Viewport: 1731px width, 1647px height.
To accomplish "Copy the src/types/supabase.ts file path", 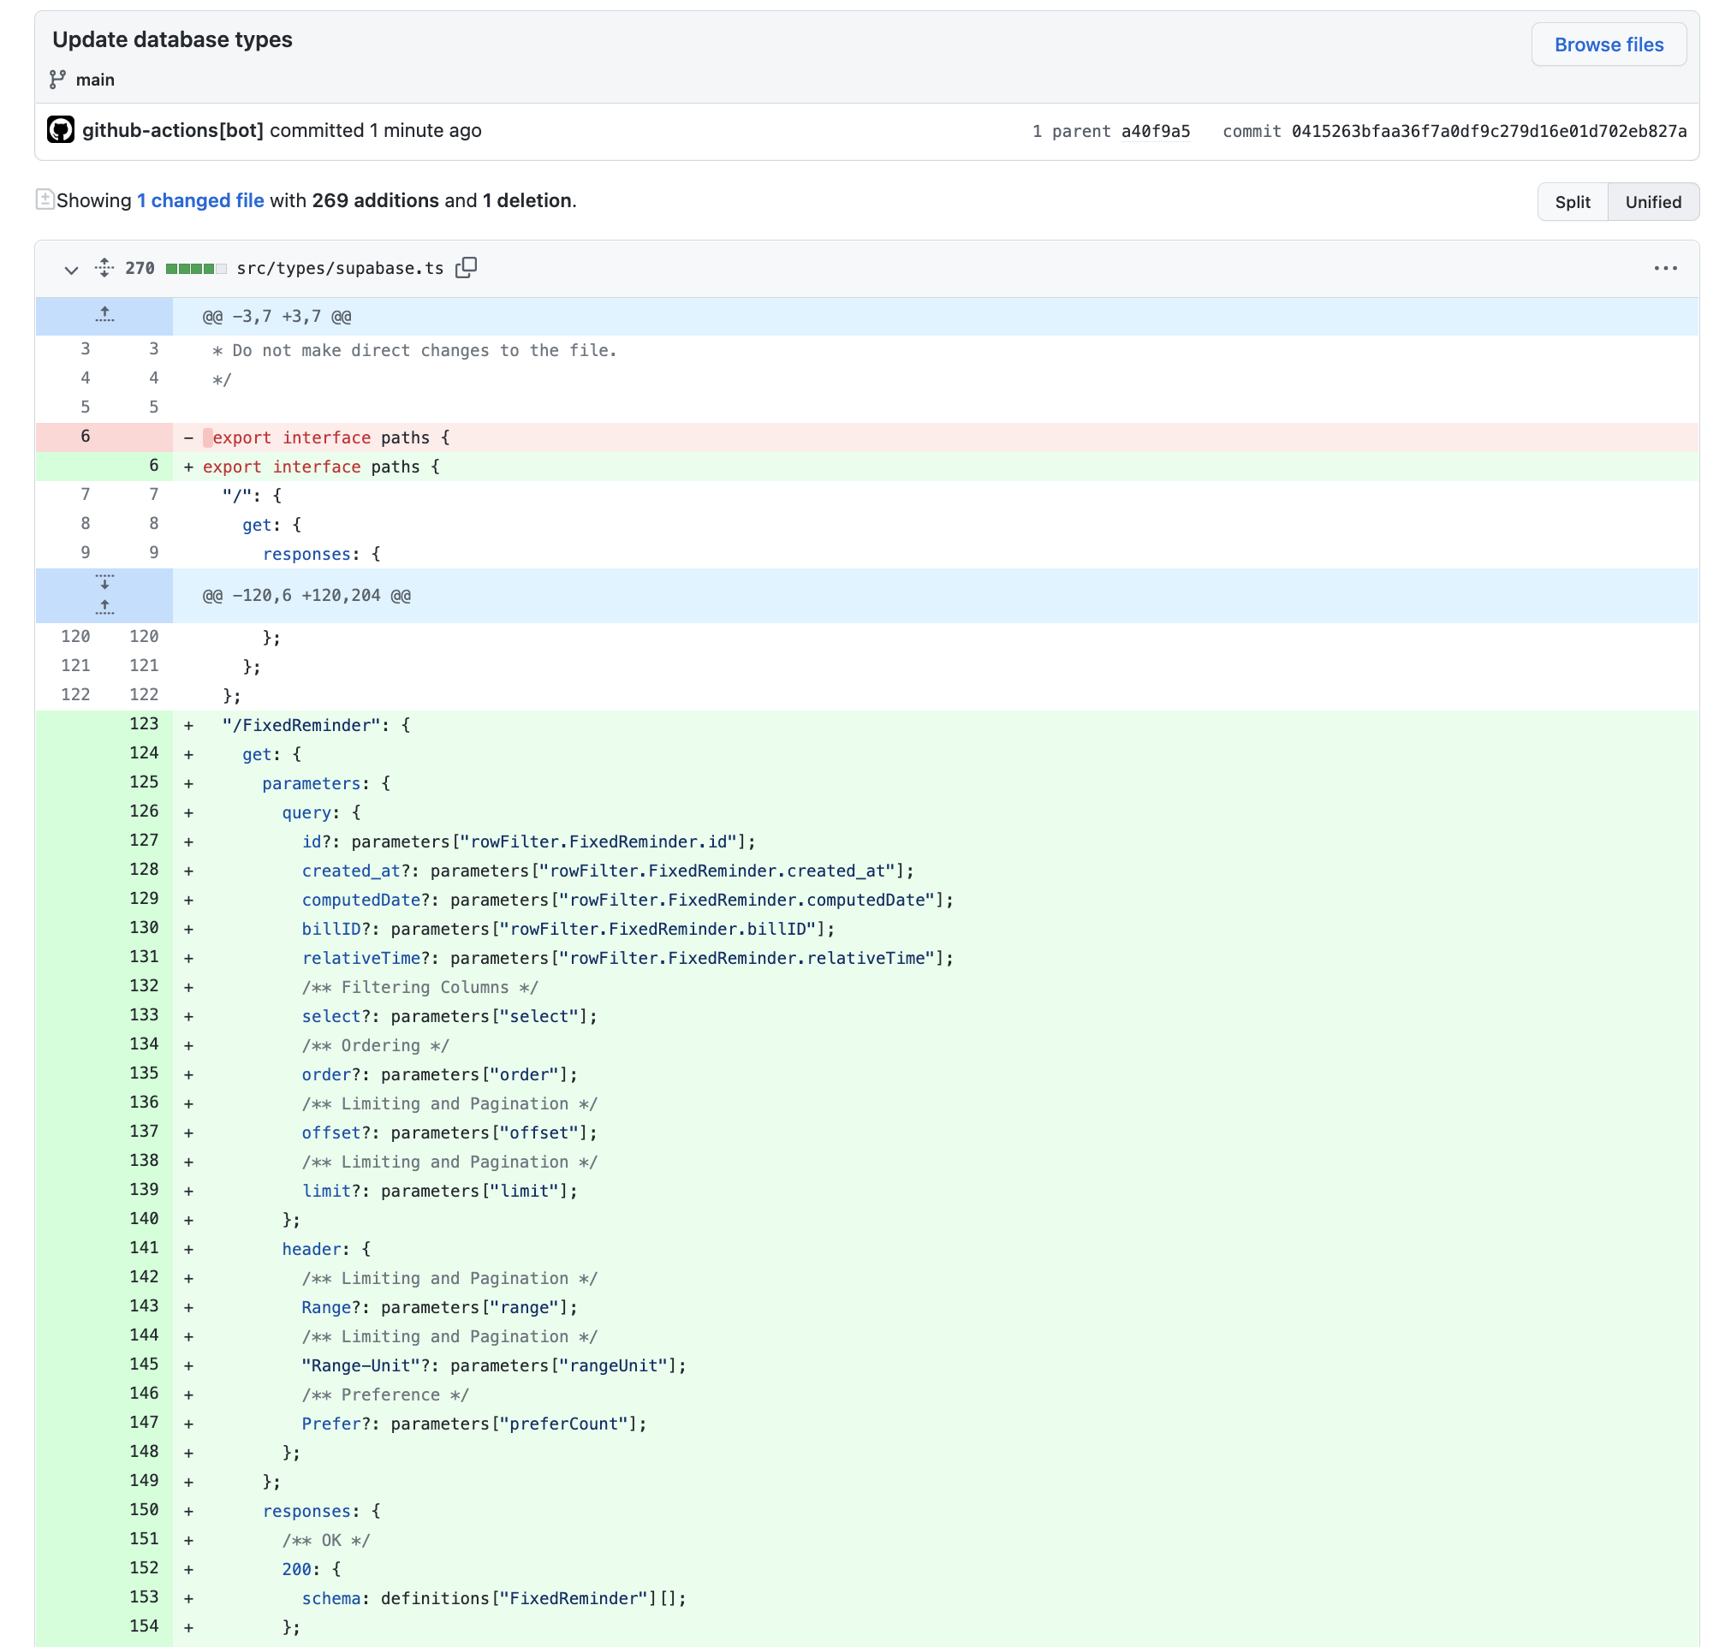I will coord(467,268).
